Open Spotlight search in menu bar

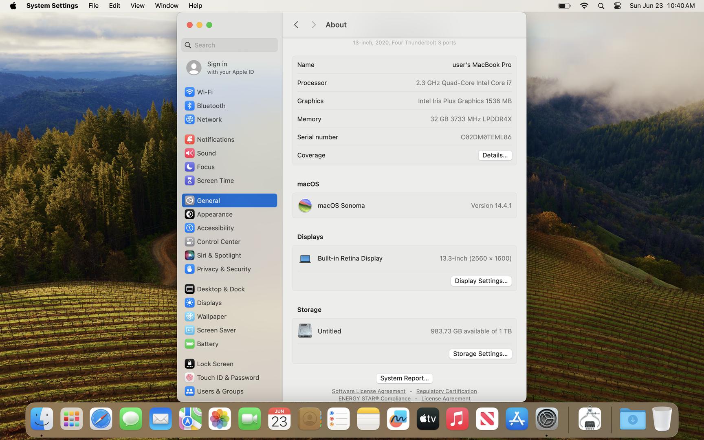(x=601, y=6)
